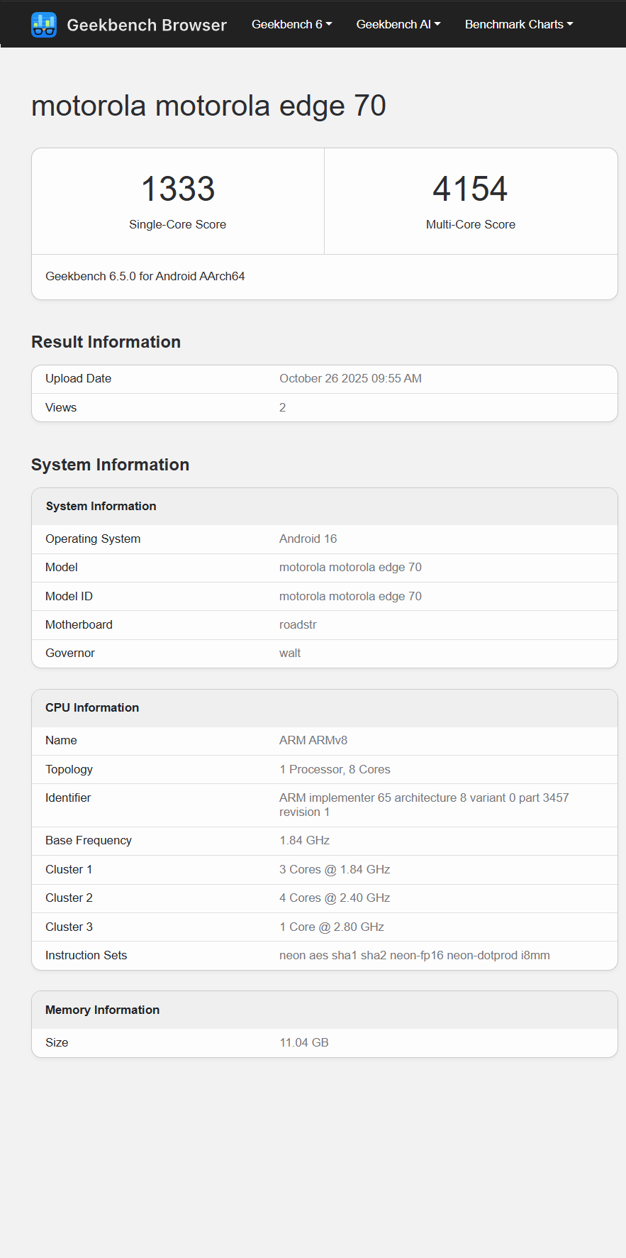626x1258 pixels.
Task: Click the Governor value walt
Action: point(290,653)
